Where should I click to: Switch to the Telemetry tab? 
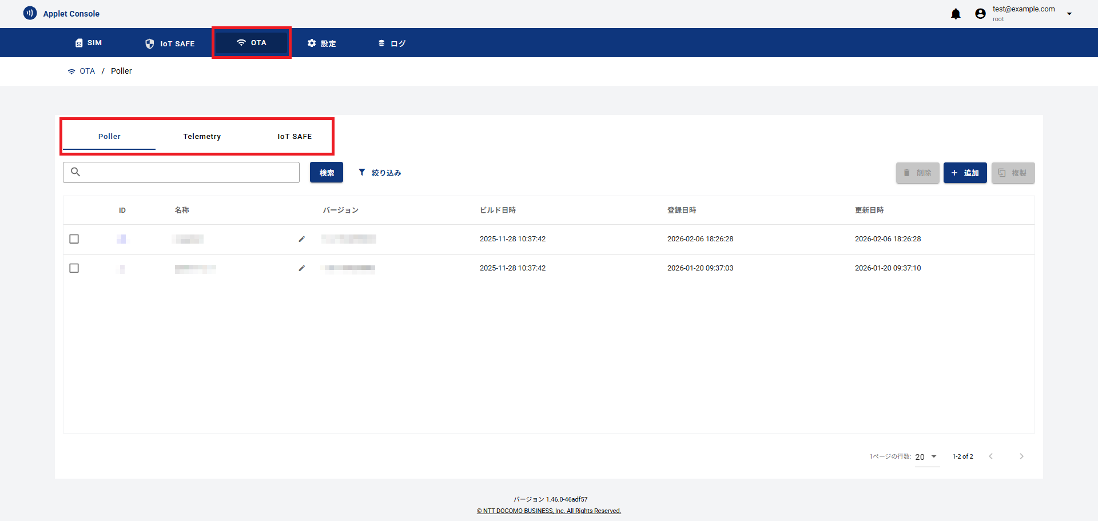(x=202, y=136)
